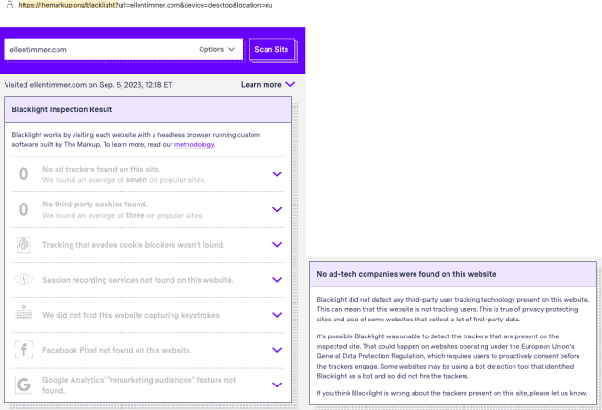602x410 pixels.
Task: Click the zero count beside third-party cookies
Action: 24,208
